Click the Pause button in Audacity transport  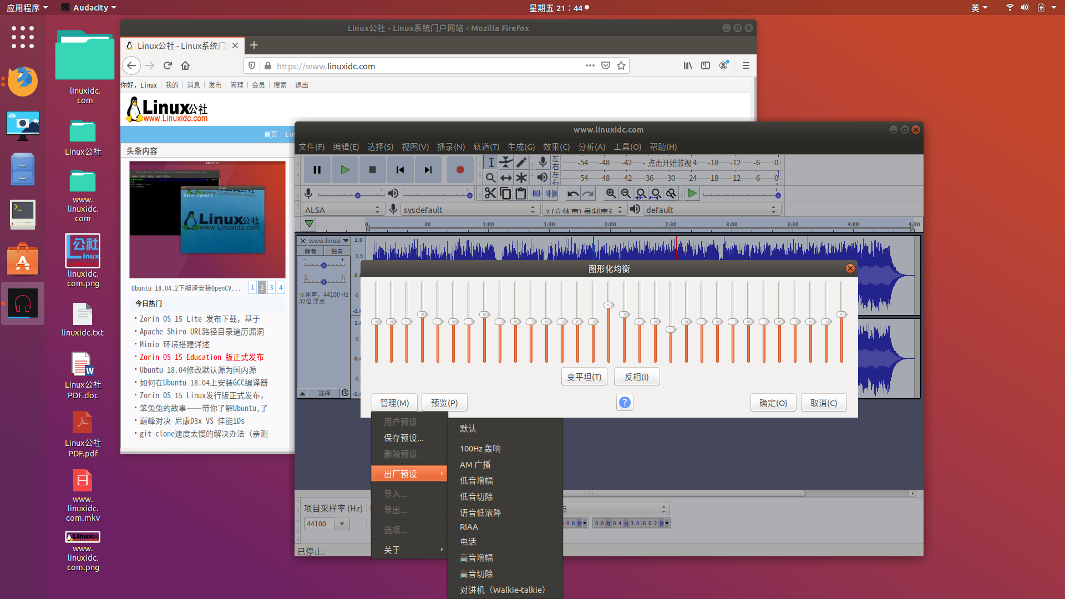pyautogui.click(x=317, y=170)
